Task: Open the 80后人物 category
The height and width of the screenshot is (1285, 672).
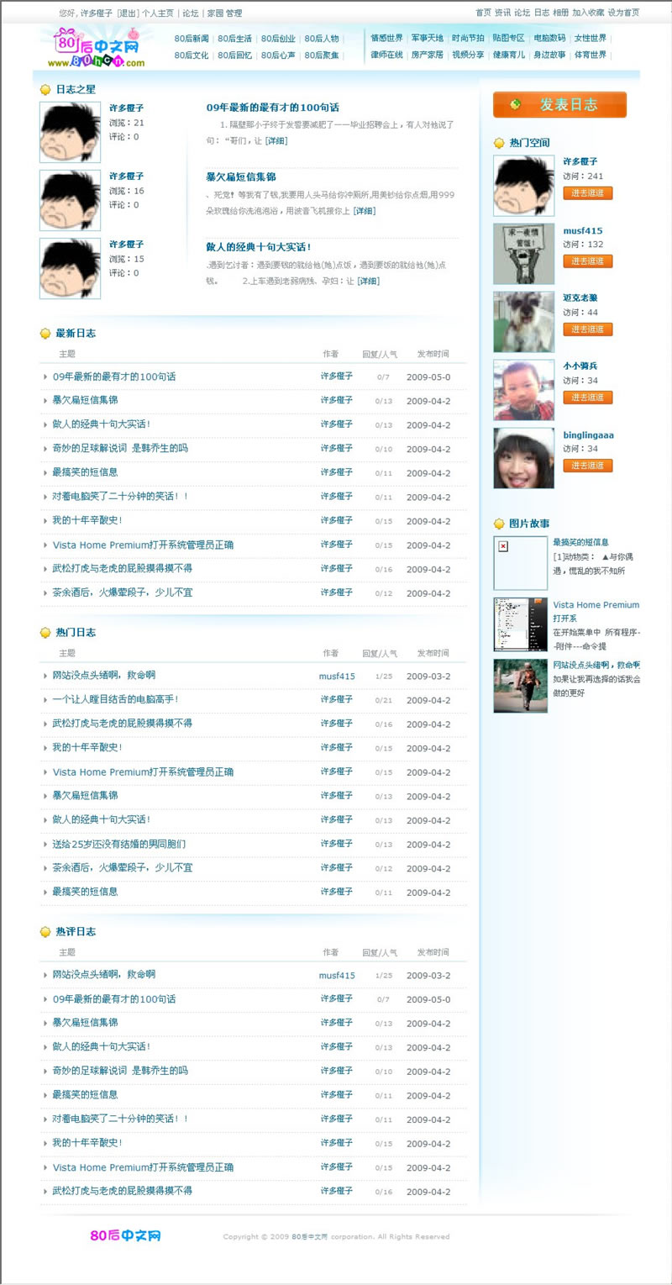Action: pyautogui.click(x=321, y=39)
